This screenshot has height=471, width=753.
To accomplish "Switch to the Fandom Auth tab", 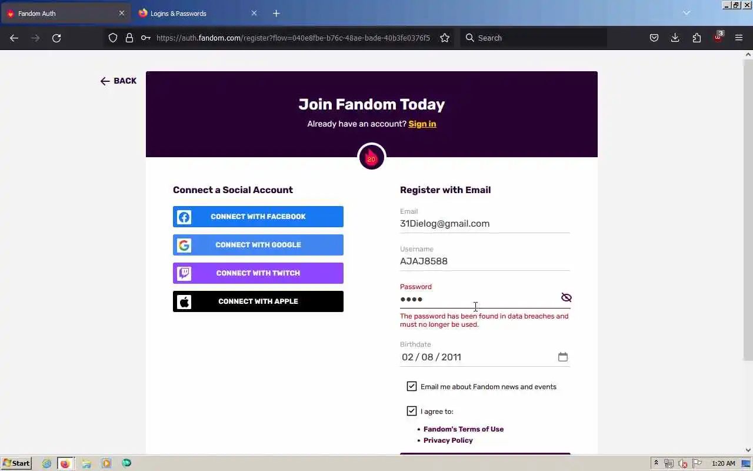I will click(x=66, y=13).
